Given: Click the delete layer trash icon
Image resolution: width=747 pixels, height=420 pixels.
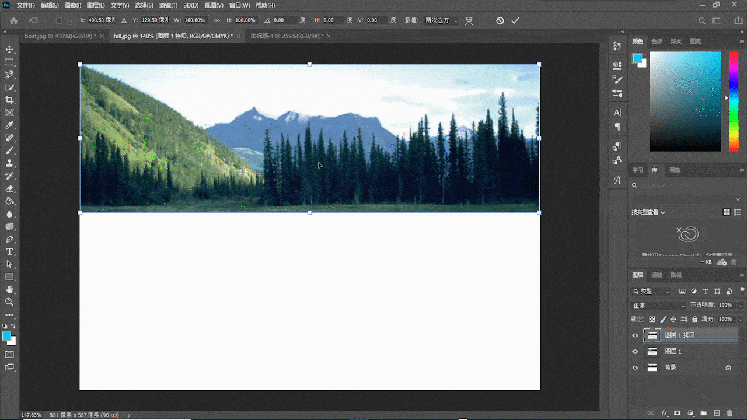Looking at the screenshot, I should pos(730,413).
